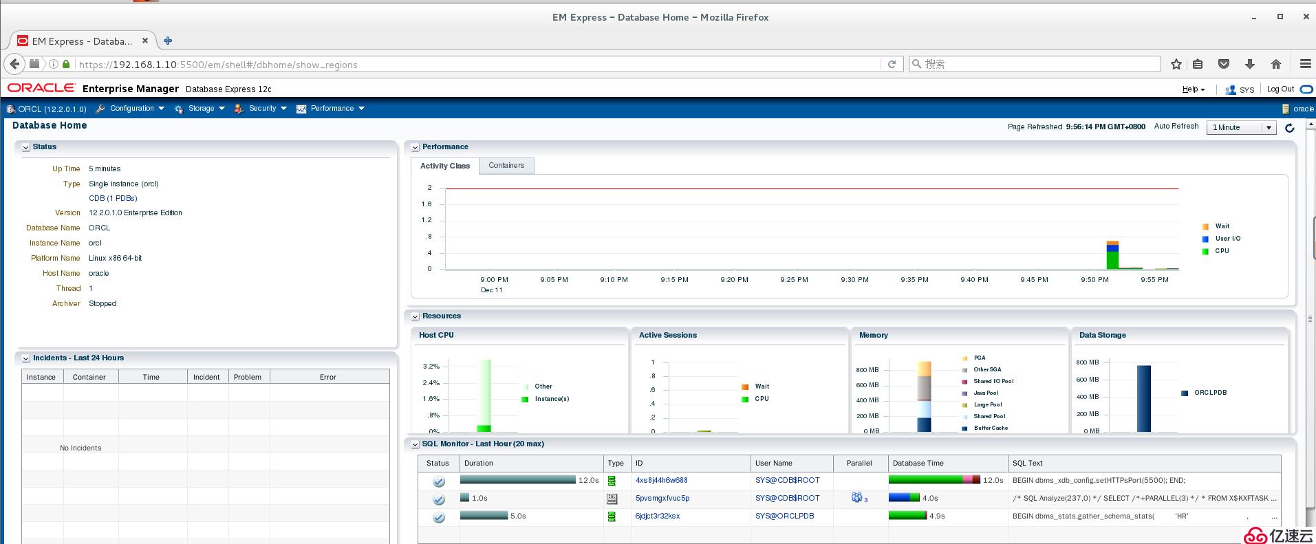This screenshot has width=1316, height=544.
Task: Click status checkmark for SQL 6jdjct3r32ksx
Action: 438,517
